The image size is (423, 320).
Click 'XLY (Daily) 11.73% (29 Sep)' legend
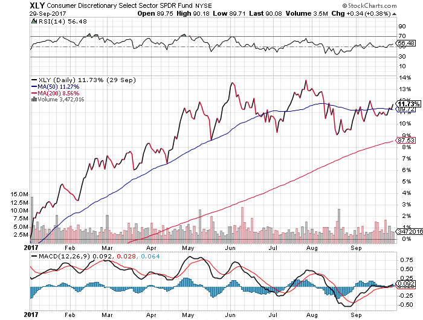[87, 80]
